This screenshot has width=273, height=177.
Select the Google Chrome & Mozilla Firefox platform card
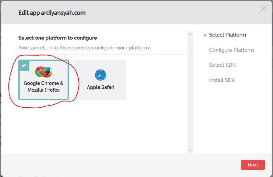[44, 80]
